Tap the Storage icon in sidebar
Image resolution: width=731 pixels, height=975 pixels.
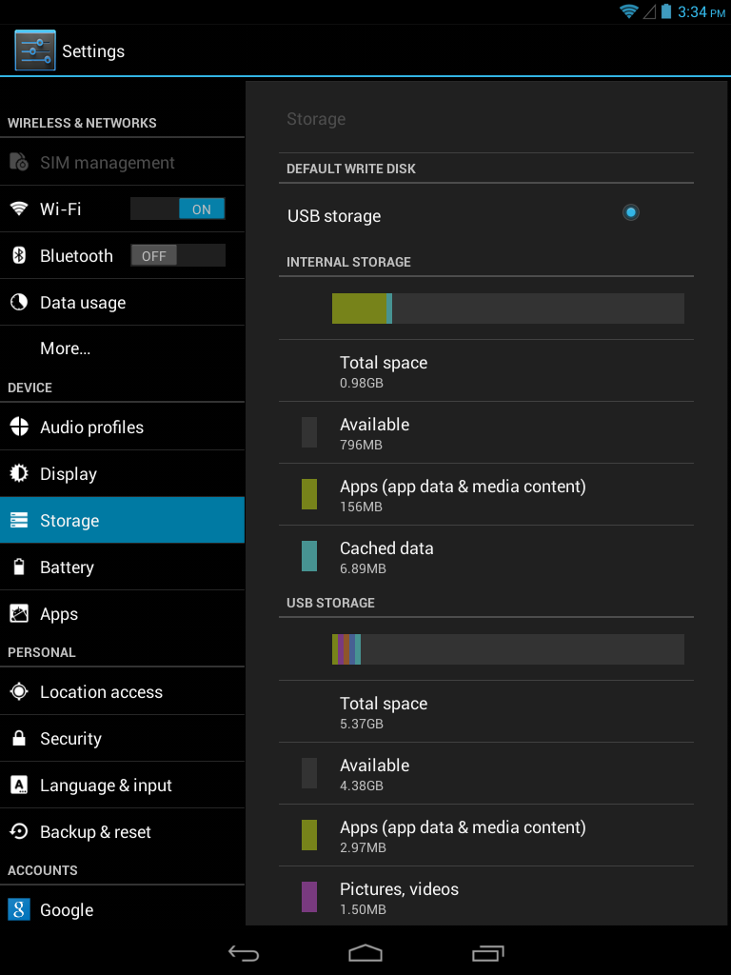19,520
